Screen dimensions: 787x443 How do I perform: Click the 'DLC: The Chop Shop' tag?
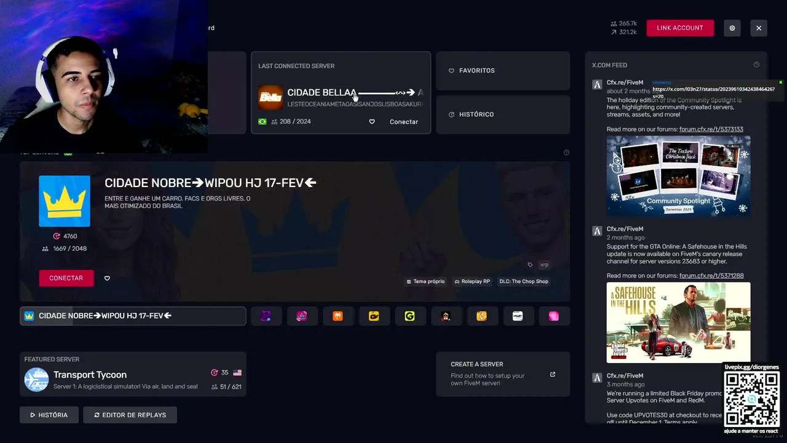pyautogui.click(x=524, y=282)
